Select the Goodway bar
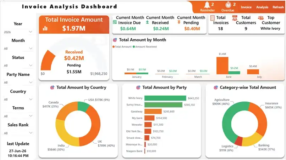This screenshot has width=286, height=160. 153,112
